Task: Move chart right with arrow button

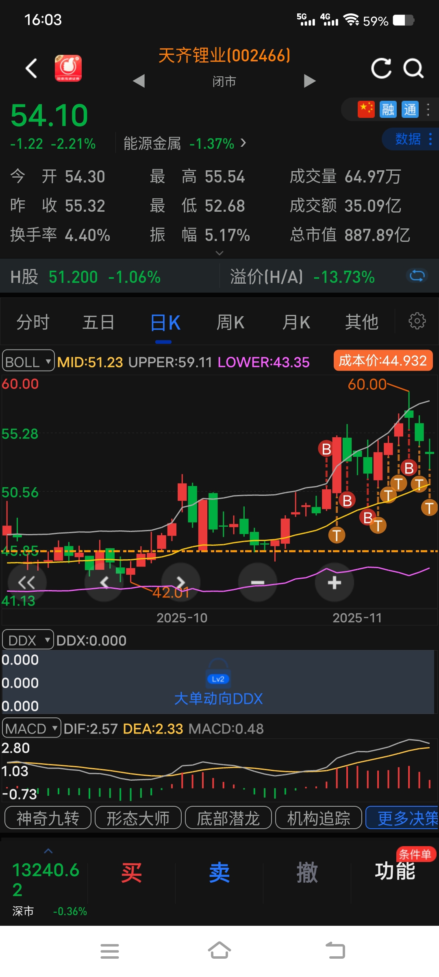Action: coord(181,582)
